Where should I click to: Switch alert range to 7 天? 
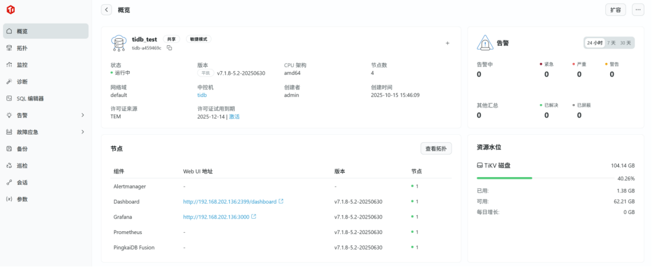(x=611, y=43)
